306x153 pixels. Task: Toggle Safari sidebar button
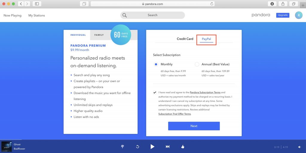tap(37, 4)
